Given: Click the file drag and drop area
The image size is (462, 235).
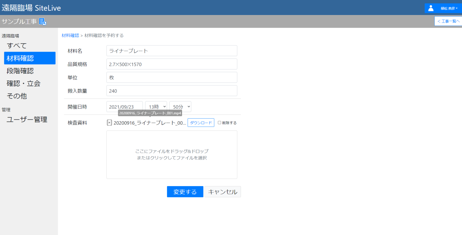Looking at the screenshot, I should pos(172,154).
